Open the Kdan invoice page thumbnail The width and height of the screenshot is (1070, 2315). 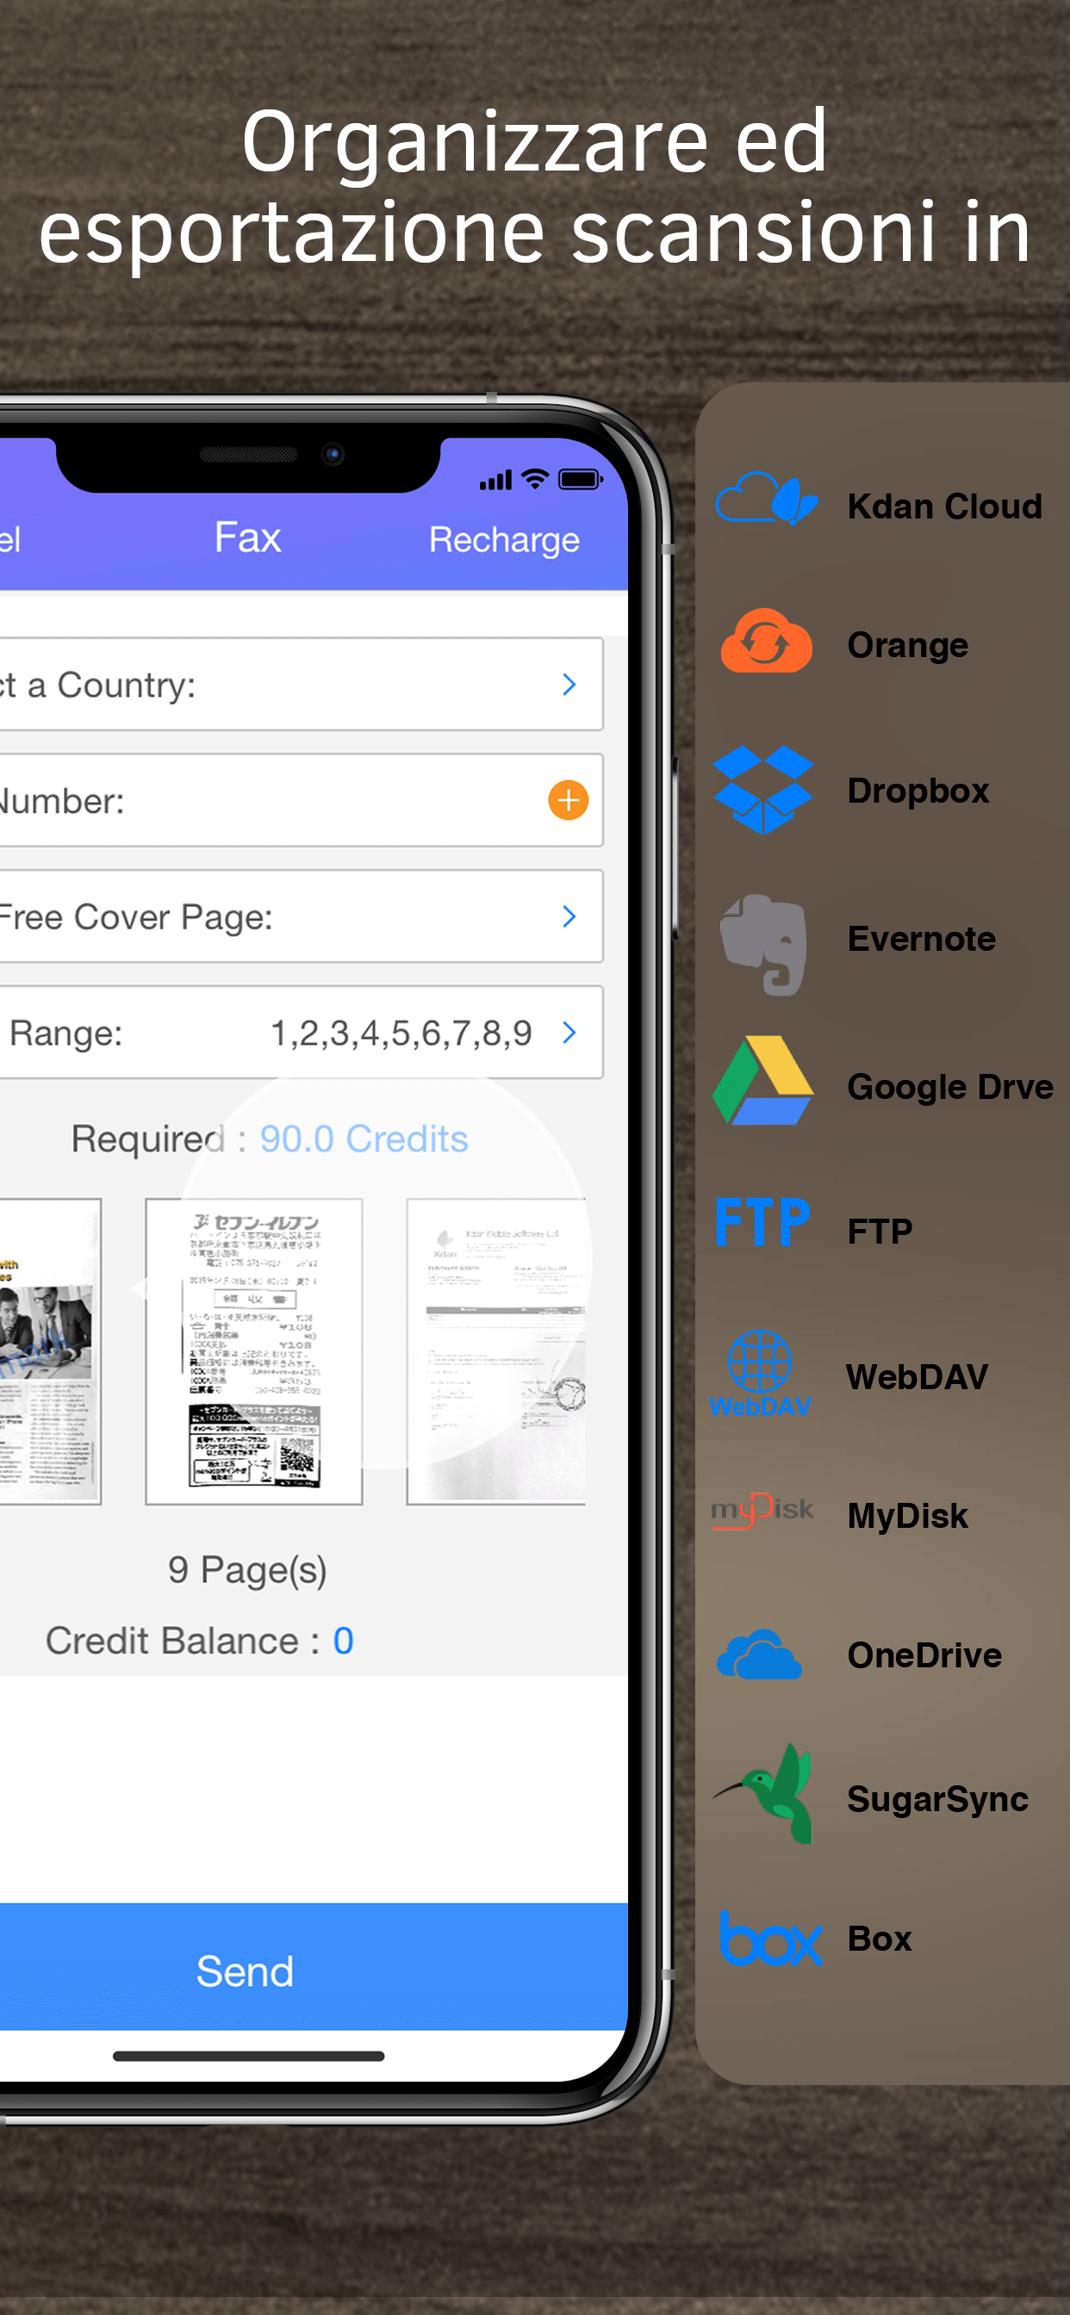click(496, 1351)
